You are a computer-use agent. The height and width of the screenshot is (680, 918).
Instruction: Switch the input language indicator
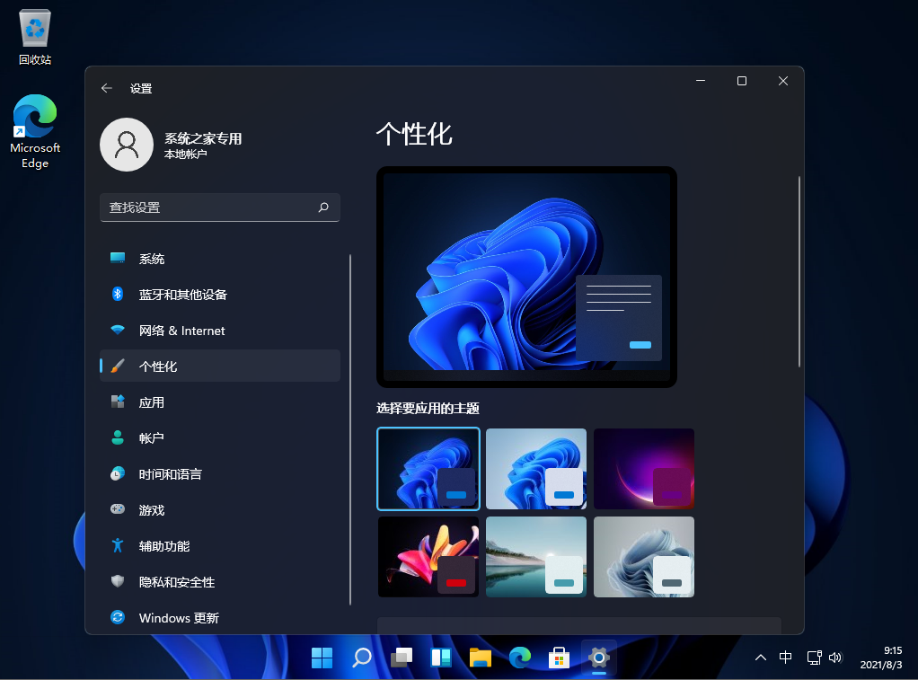pyautogui.click(x=786, y=658)
